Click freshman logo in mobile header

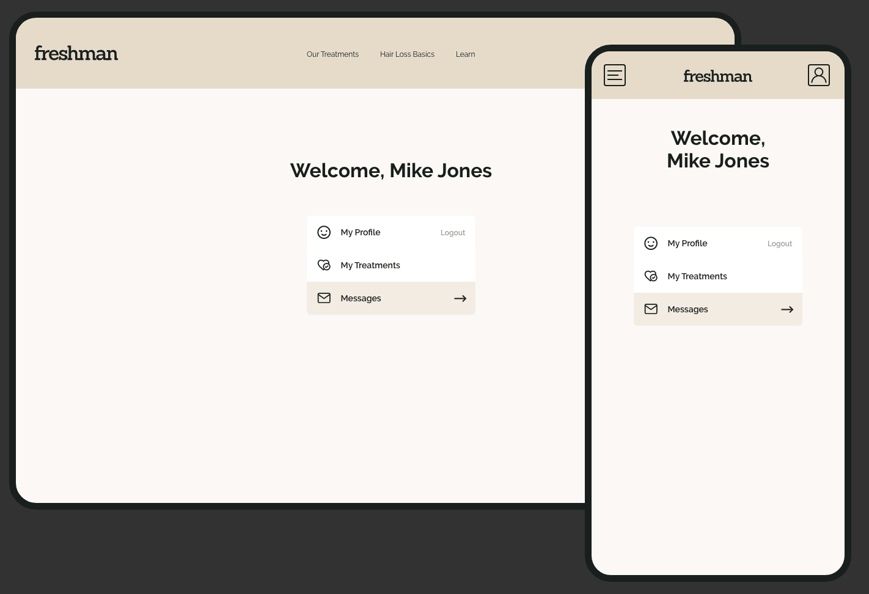(718, 76)
